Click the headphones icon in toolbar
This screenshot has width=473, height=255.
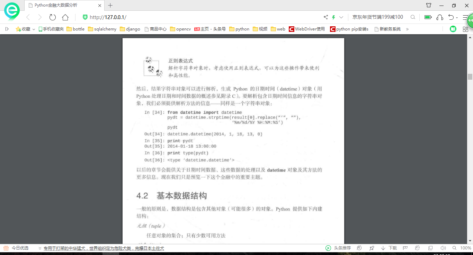440,17
